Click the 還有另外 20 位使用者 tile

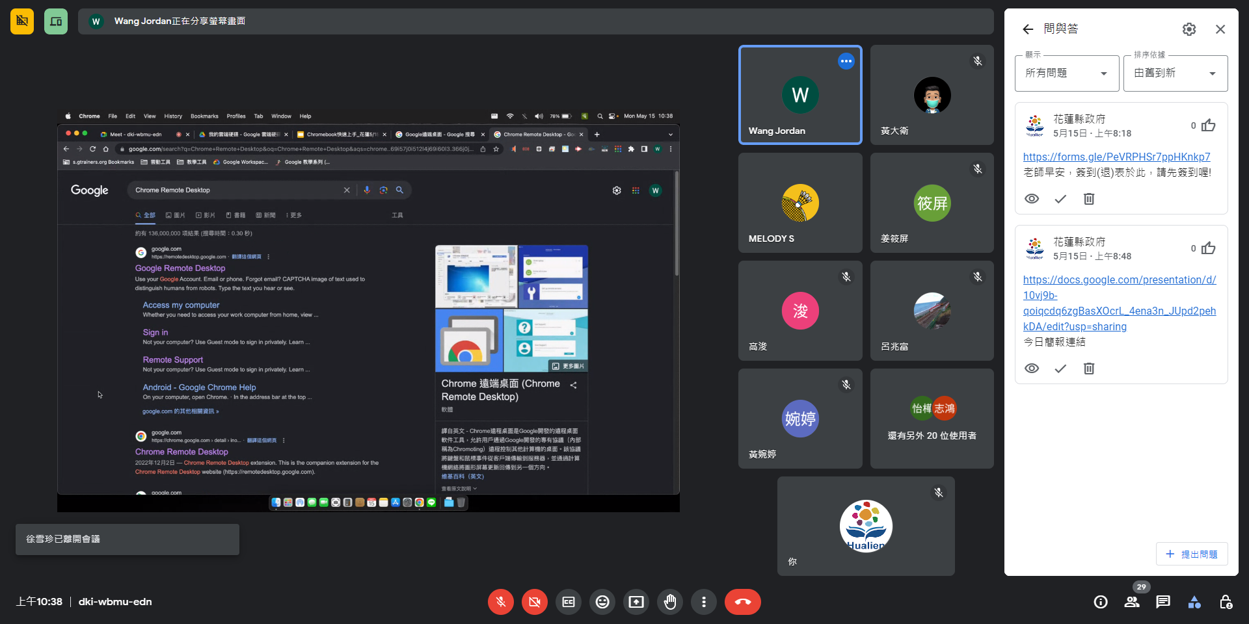click(x=932, y=419)
